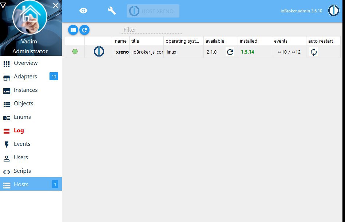Click the Events lightning bolt icon

pyautogui.click(x=7, y=145)
